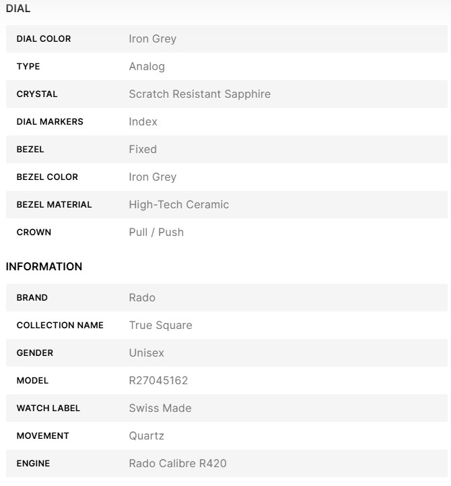451x486 pixels.
Task: Click the Engine row label
Action: pos(33,463)
